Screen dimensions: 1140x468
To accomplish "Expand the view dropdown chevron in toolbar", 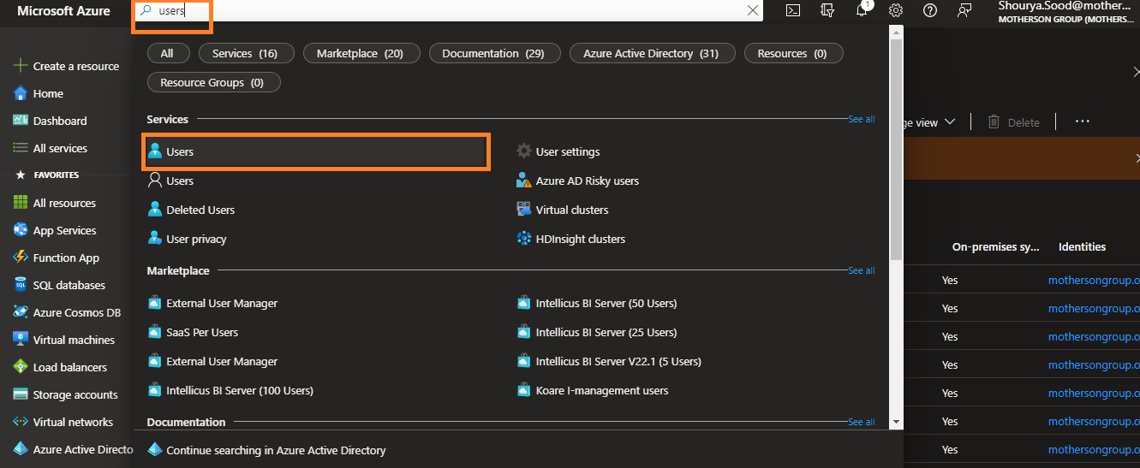I will click(x=950, y=122).
